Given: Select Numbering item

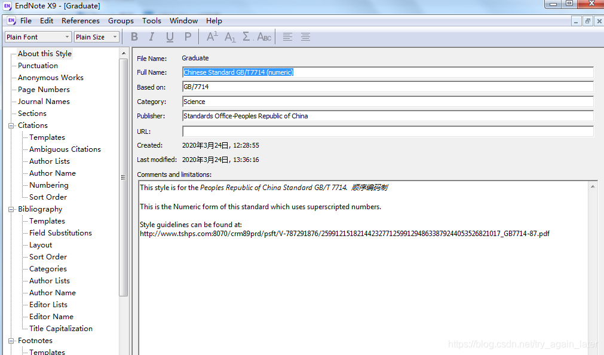Looking at the screenshot, I should [48, 185].
